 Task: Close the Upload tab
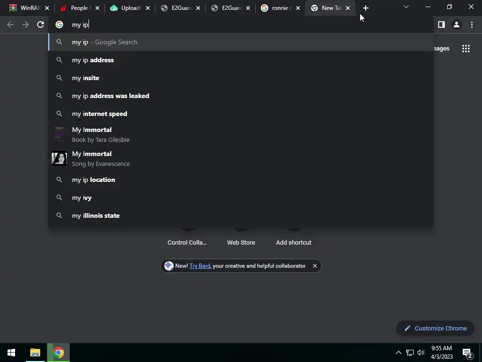148,8
